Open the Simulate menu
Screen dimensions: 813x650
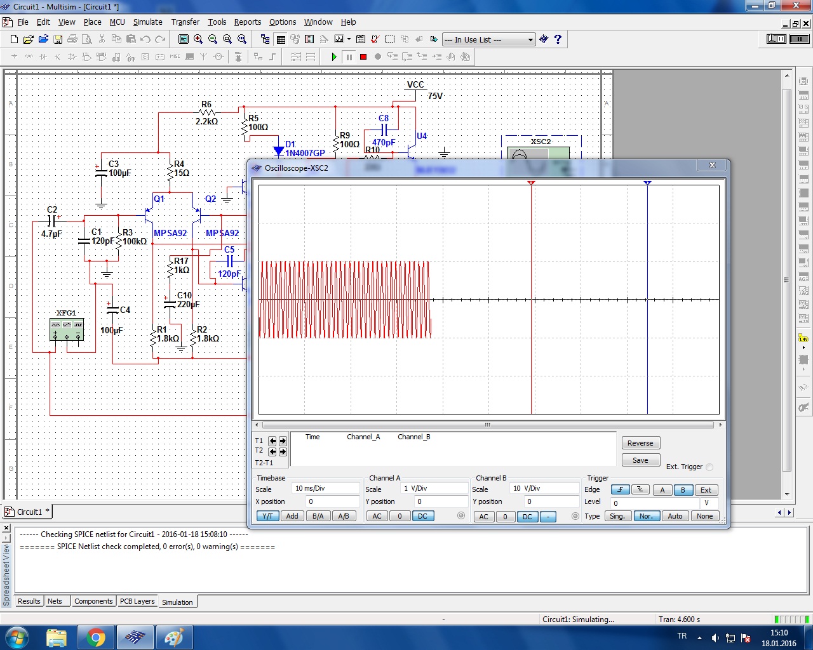click(147, 22)
